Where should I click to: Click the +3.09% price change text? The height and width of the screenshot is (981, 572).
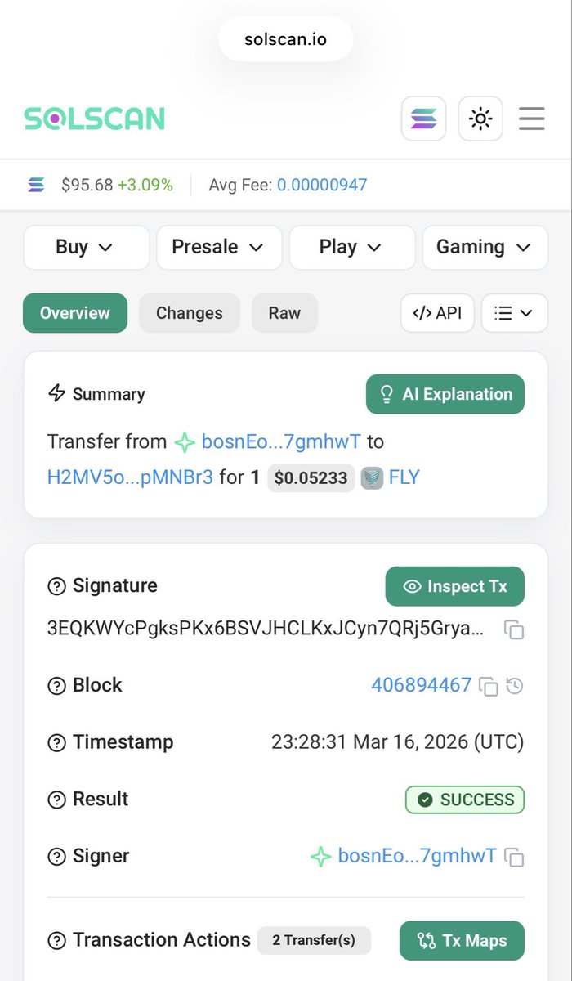coord(145,185)
